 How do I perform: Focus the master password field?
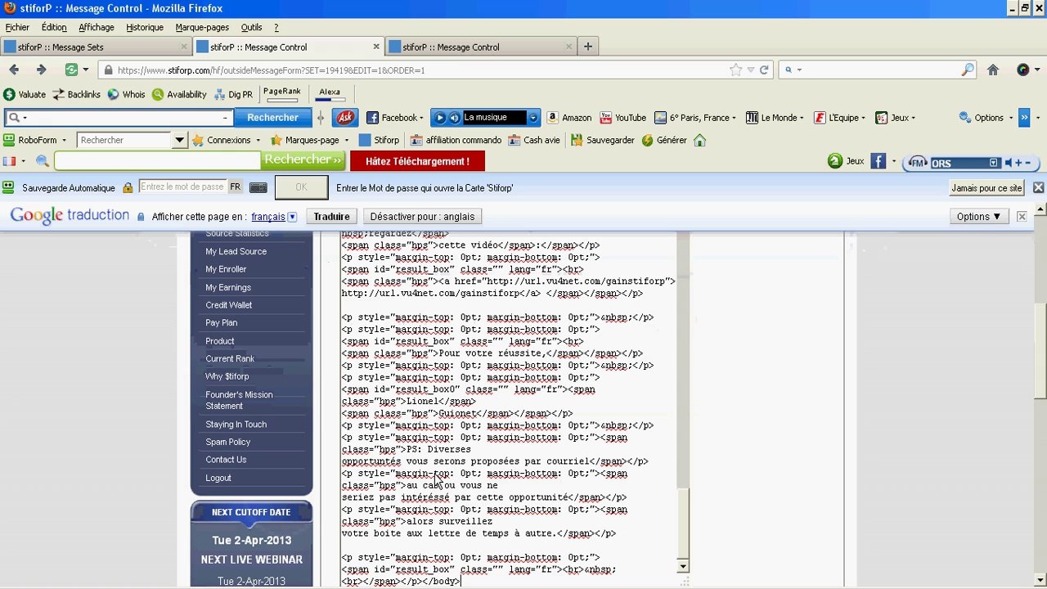(182, 187)
